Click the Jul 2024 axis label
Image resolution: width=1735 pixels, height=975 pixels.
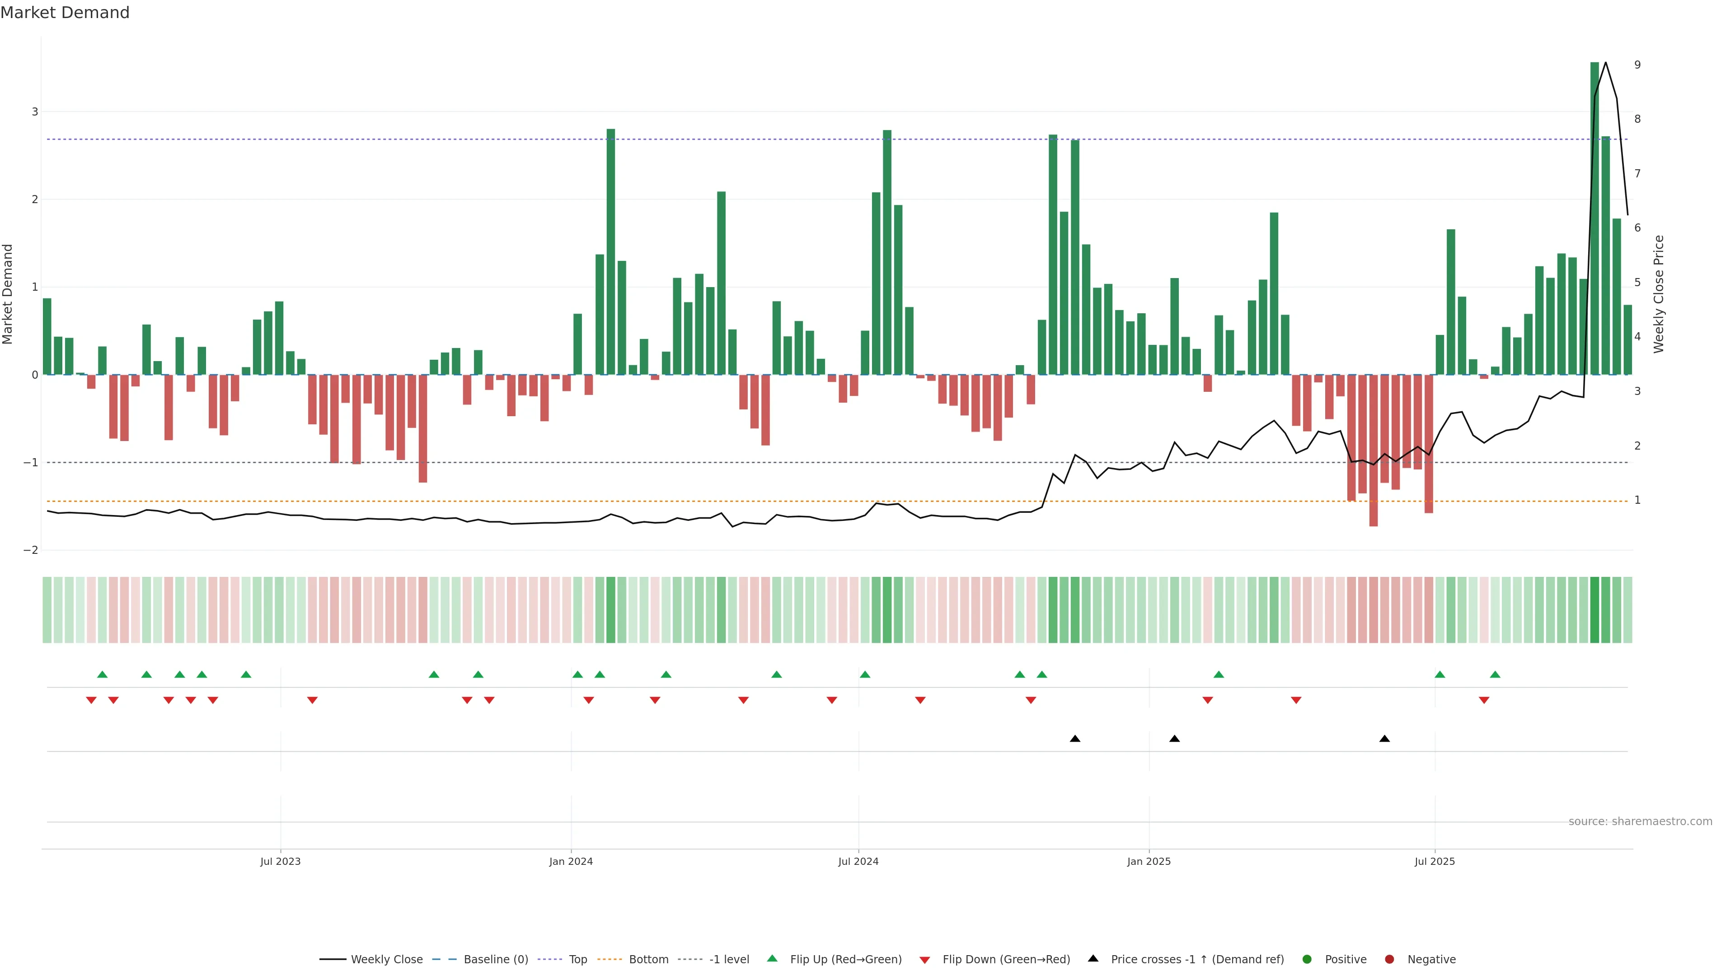click(858, 861)
